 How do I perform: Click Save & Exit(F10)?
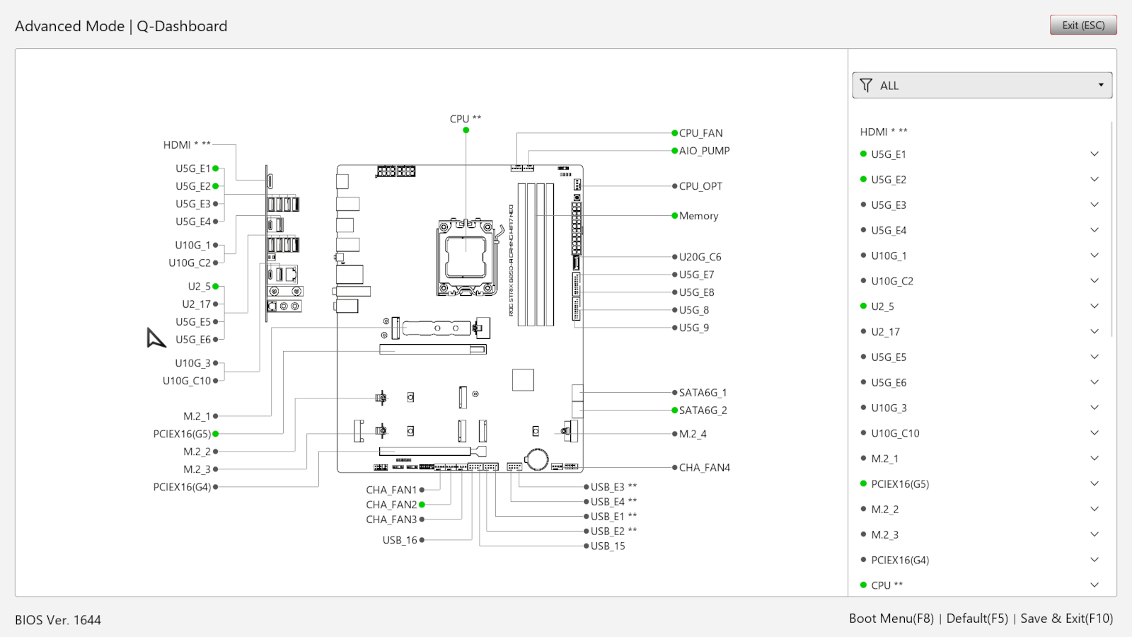tap(1066, 619)
